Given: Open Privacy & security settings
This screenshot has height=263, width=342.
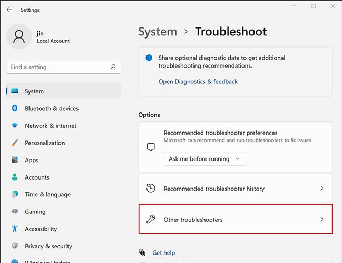Looking at the screenshot, I should [x=63, y=246].
